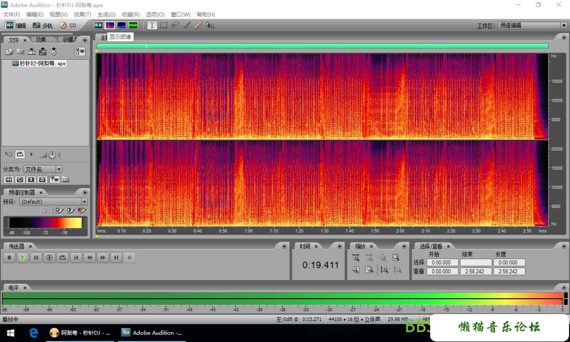Select 秒针DJ-阿梨粤.ape in file list

[39, 63]
